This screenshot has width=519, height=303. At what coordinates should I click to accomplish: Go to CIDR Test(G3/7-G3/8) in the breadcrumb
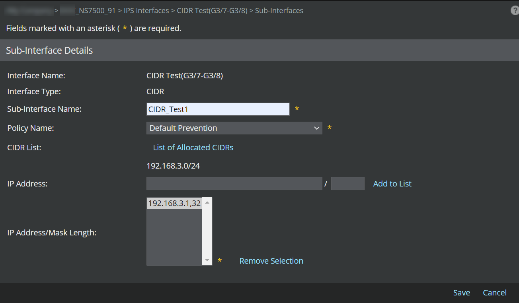coord(212,11)
